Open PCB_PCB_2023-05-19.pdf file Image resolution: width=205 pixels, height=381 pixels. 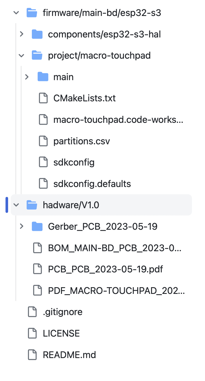tap(105, 269)
